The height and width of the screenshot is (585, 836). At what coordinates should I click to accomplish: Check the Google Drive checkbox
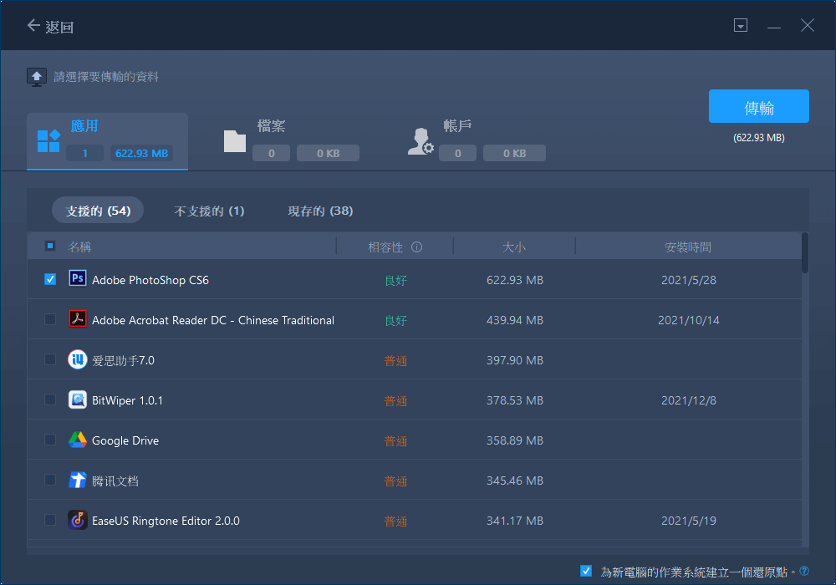coord(50,440)
